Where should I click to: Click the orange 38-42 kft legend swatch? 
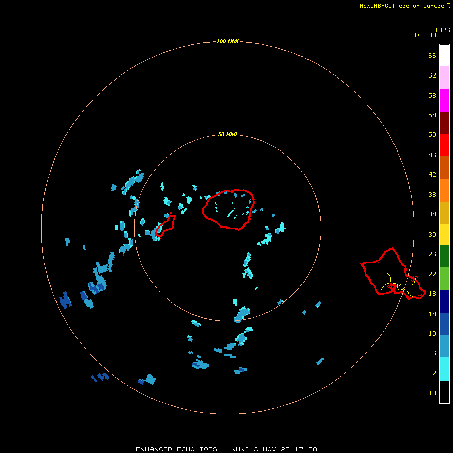pos(444,190)
